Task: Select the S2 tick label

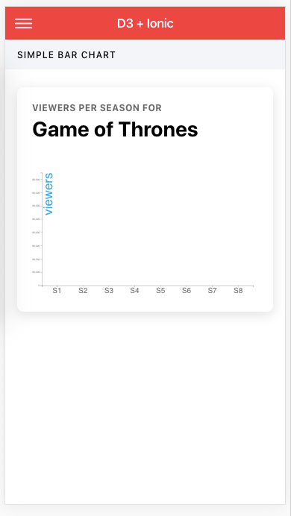Action: tap(83, 291)
